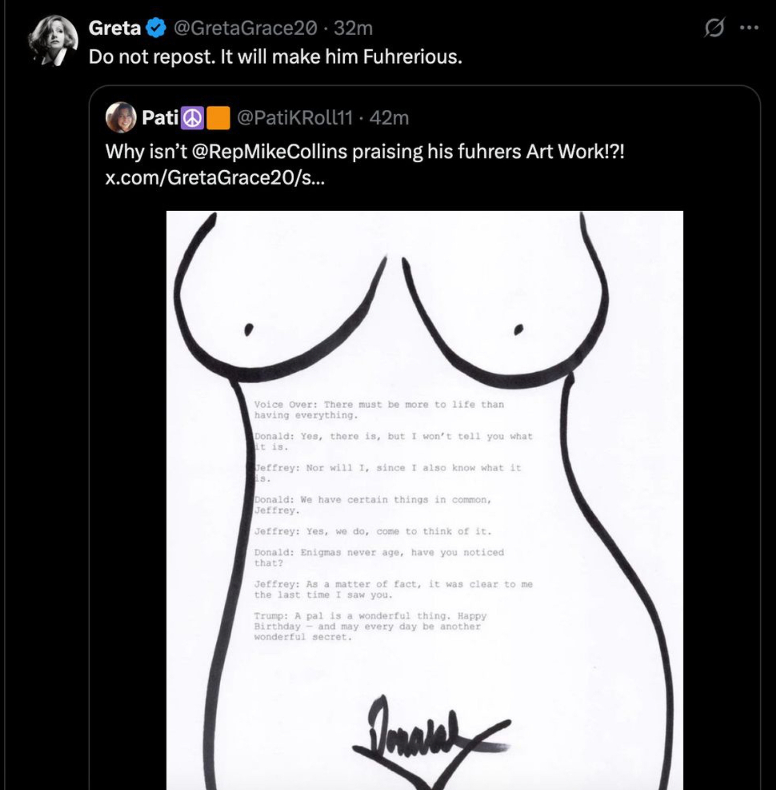Open Greta's profile avatar photo

53,40
